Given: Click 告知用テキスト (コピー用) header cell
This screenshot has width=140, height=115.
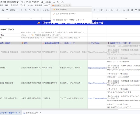Looking at the screenshot, I should tap(124, 43).
